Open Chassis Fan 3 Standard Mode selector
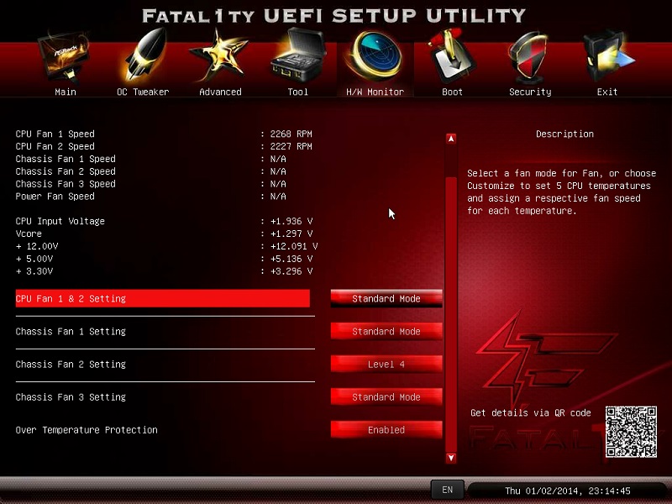 tap(386, 396)
